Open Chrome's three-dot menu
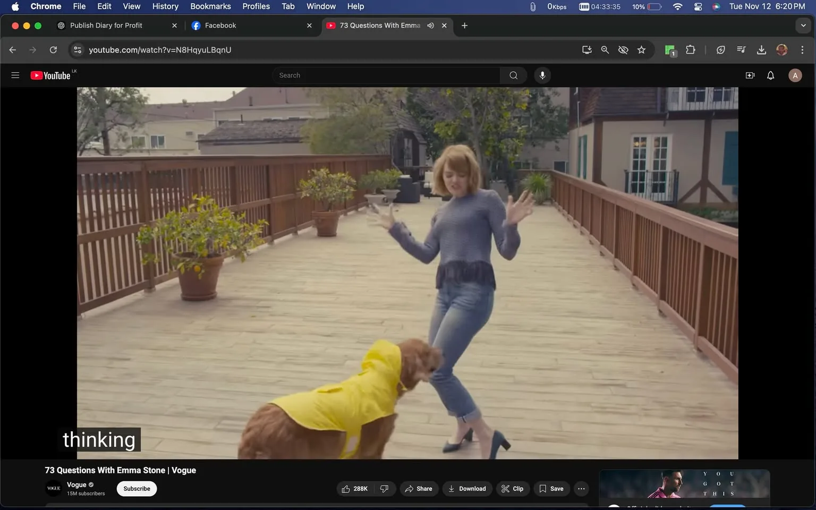The height and width of the screenshot is (510, 816). coord(803,49)
